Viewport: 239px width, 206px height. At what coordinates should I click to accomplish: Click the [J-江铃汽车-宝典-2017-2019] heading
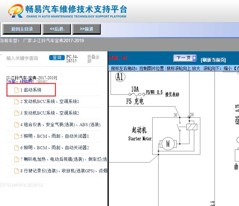(32, 78)
